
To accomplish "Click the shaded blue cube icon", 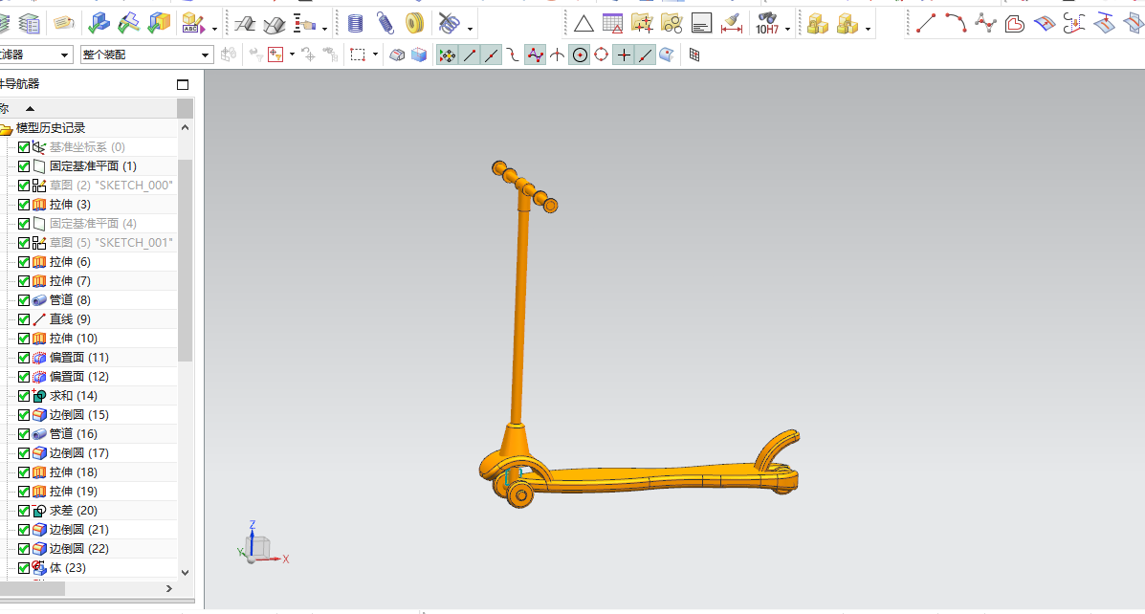I will (419, 55).
